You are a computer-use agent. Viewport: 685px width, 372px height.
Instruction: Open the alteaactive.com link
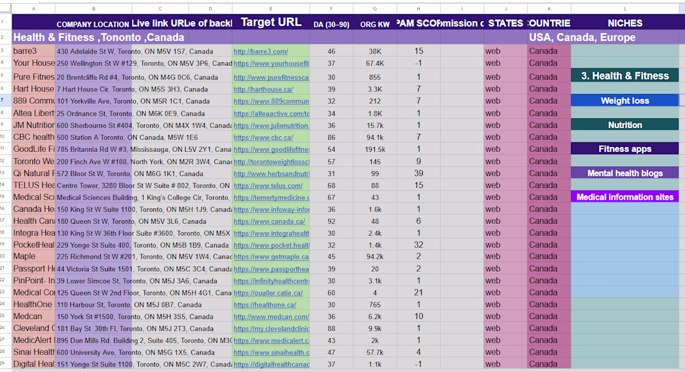click(x=272, y=113)
